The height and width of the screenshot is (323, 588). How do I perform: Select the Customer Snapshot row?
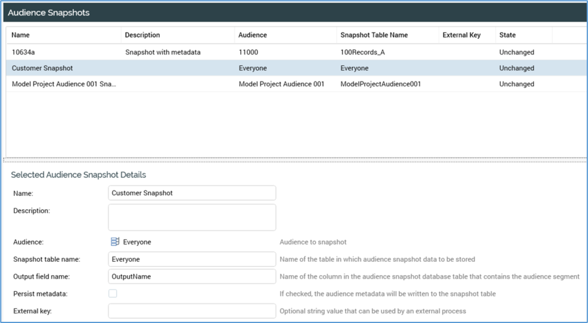43,68
